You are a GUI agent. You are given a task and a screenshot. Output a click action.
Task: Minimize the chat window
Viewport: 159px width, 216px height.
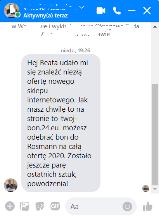pos(132,11)
